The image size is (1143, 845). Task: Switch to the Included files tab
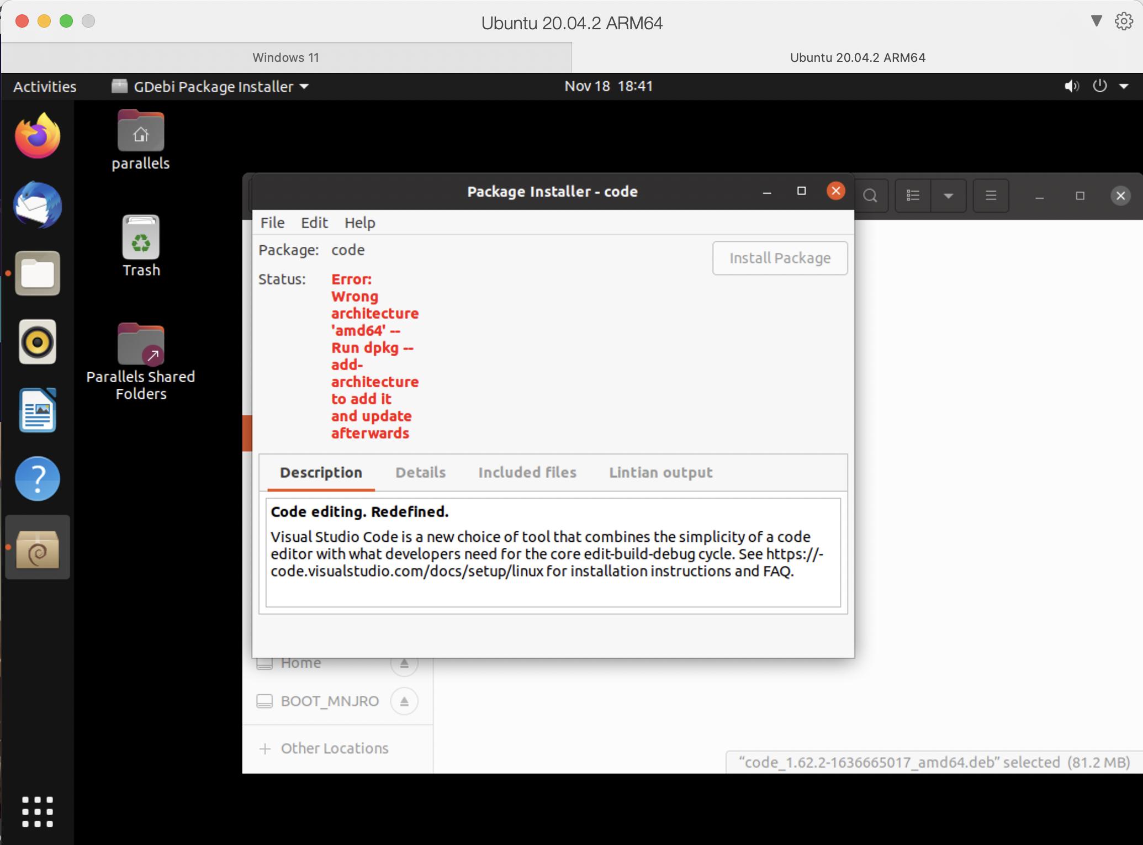(x=527, y=473)
